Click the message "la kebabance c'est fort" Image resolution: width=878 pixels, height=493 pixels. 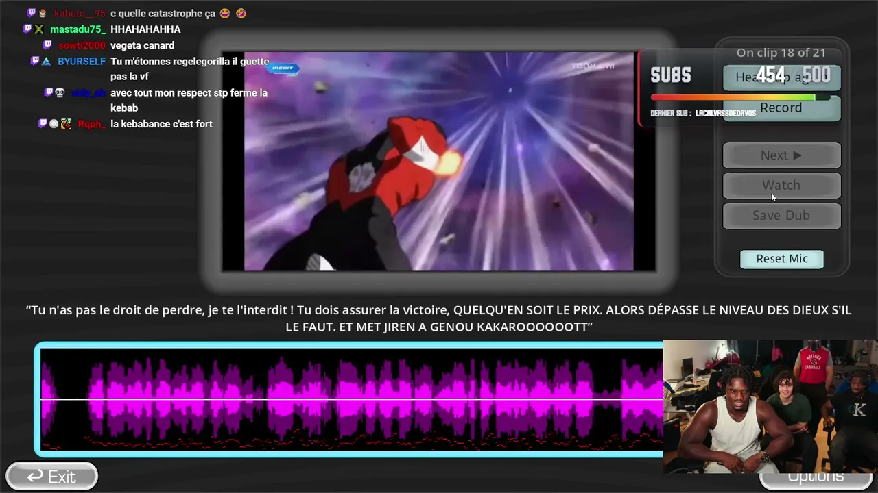coord(161,124)
